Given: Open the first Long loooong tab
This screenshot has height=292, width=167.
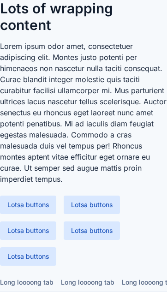Looking at the screenshot, I should [x=27, y=282].
